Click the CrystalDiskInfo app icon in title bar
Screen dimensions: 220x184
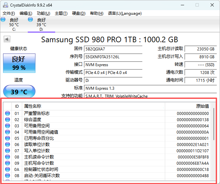coord(6,5)
